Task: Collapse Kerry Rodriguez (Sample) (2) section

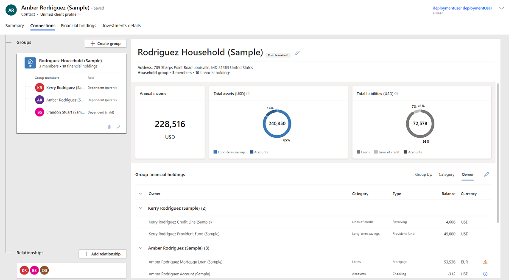Action: pyautogui.click(x=140, y=208)
